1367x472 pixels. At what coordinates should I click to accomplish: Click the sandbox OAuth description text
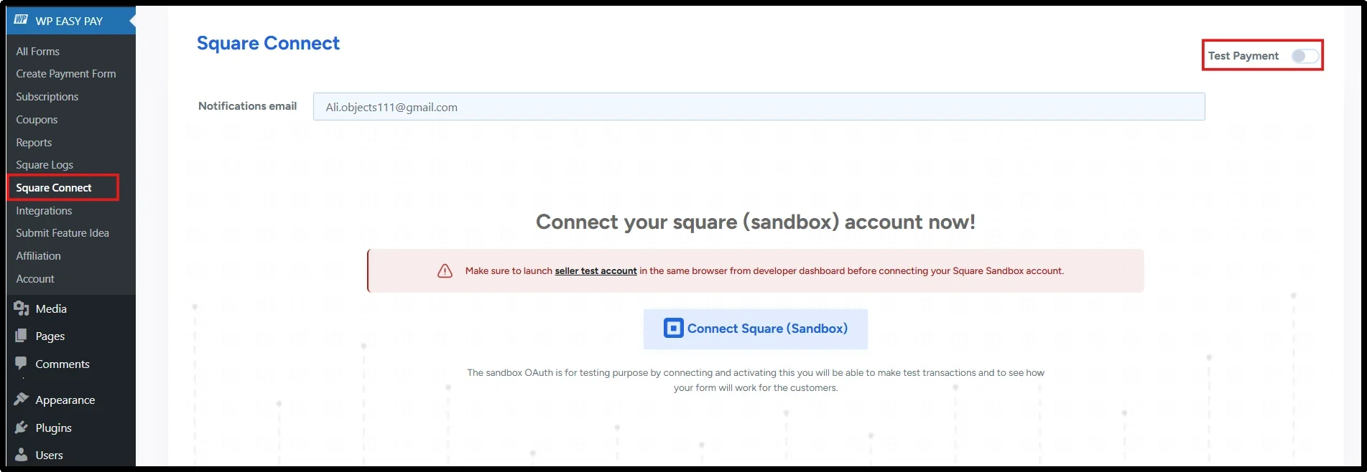756,380
